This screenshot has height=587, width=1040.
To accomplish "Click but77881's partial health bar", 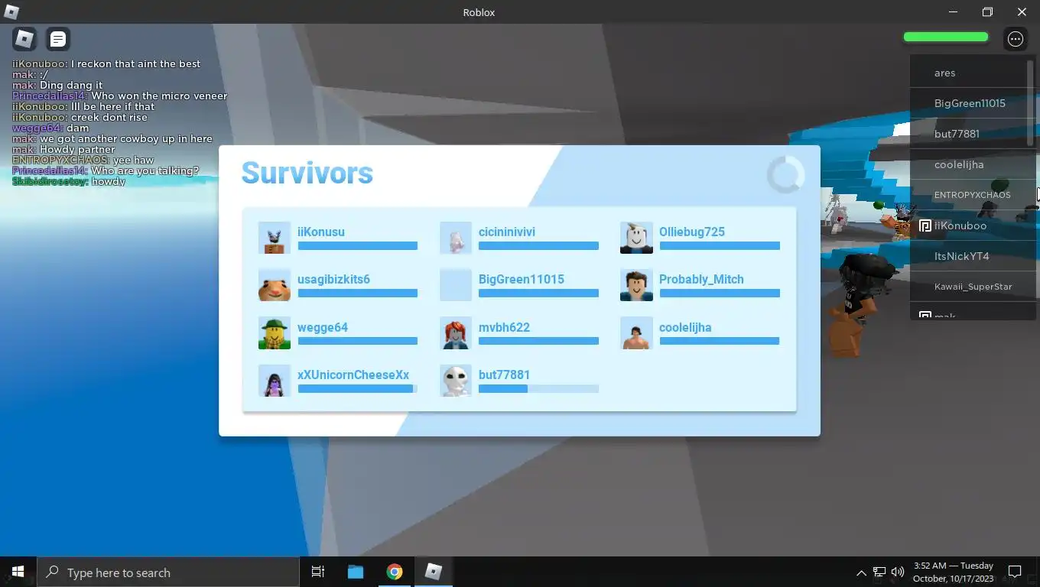I will coord(538,389).
